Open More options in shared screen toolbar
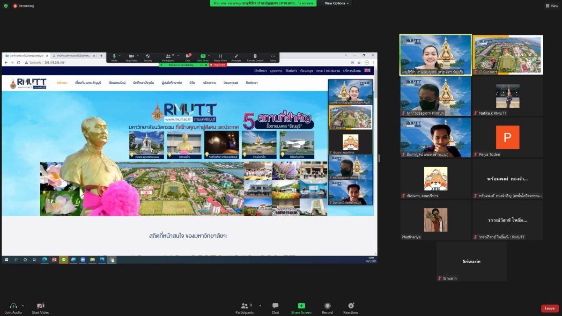This screenshot has width=562, height=316. coord(273,58)
